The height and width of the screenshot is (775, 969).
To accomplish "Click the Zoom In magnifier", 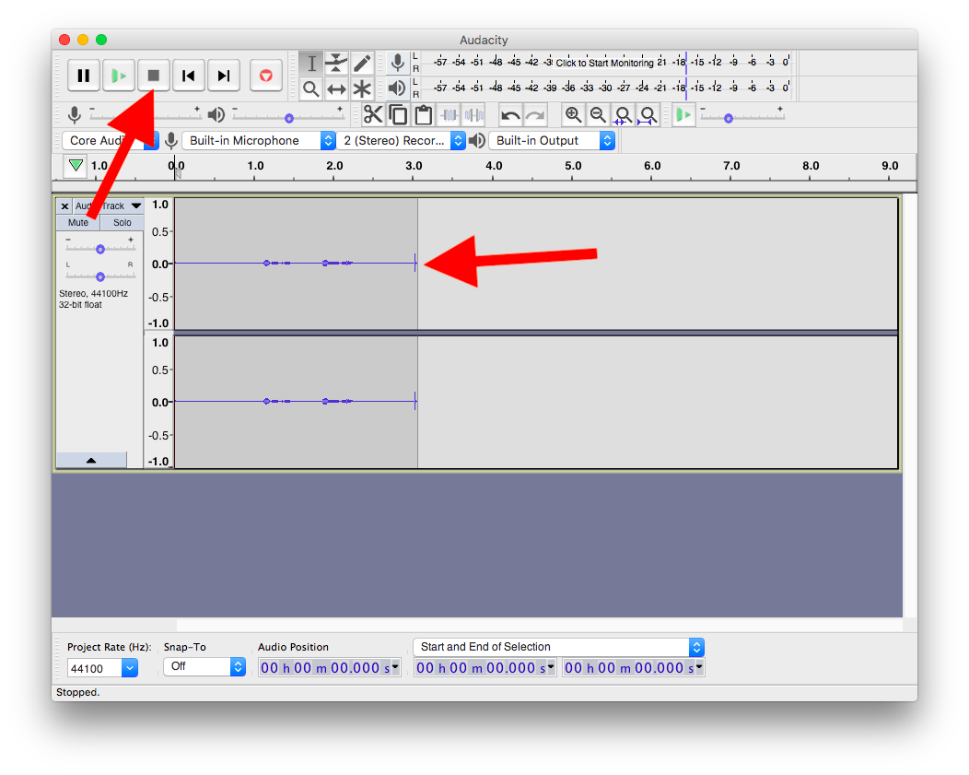I will pos(573,115).
